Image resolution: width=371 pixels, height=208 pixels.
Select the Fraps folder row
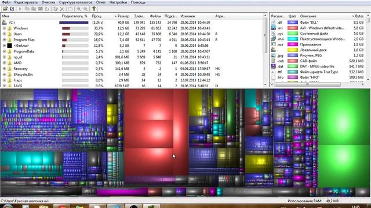point(132,80)
